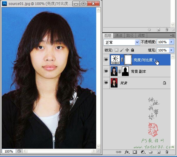Open the layer style fx menu
The image size is (177, 157).
[127, 152]
